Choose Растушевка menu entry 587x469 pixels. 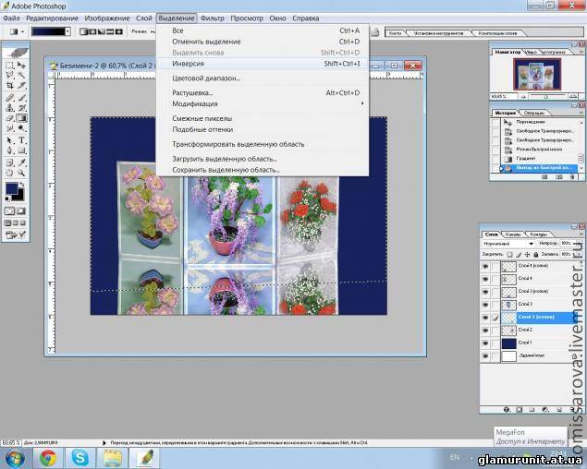pos(263,92)
